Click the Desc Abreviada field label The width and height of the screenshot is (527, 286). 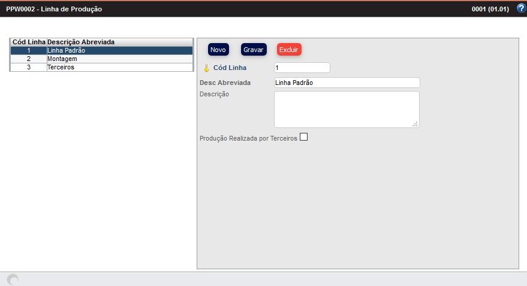pyautogui.click(x=225, y=83)
